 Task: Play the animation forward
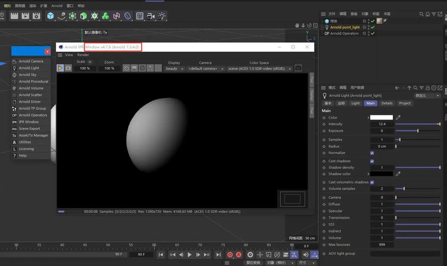[x=190, y=255]
